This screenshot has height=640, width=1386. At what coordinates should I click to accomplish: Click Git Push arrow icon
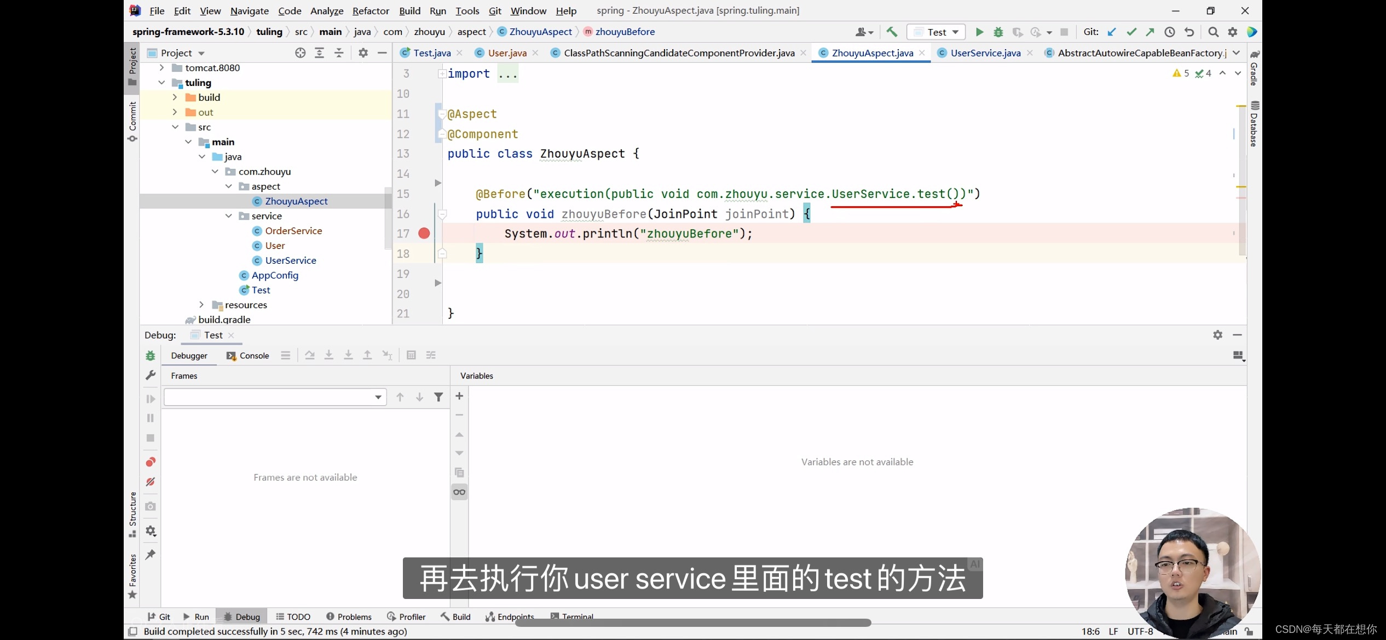(x=1150, y=32)
